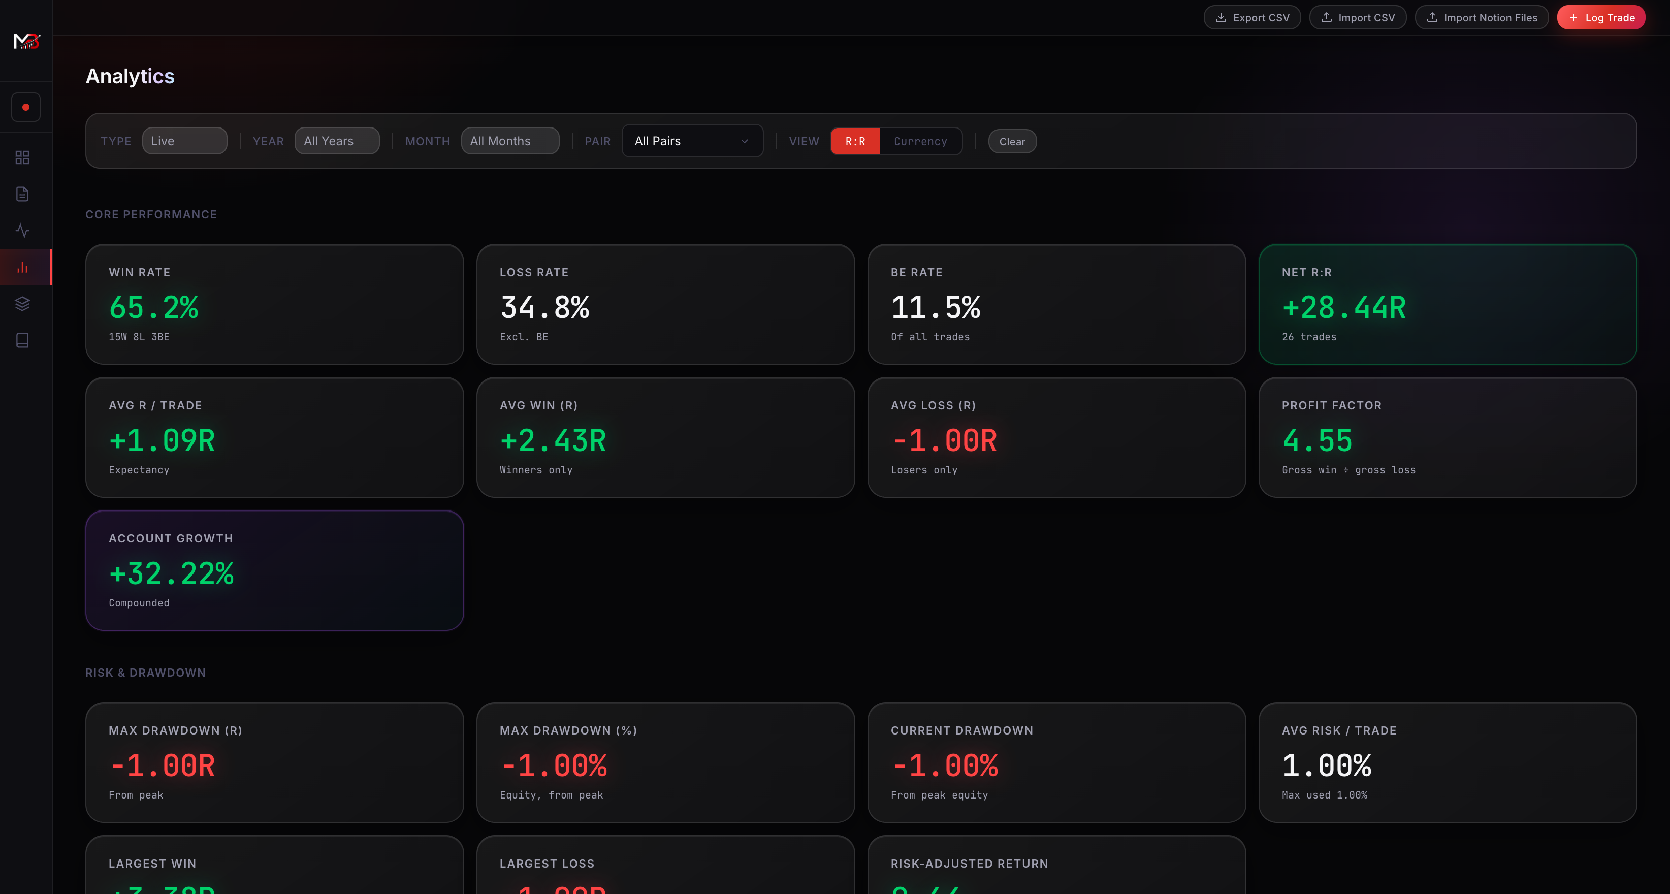1670x894 pixels.
Task: Click the Avg Loss -1.00R value
Action: click(x=944, y=441)
